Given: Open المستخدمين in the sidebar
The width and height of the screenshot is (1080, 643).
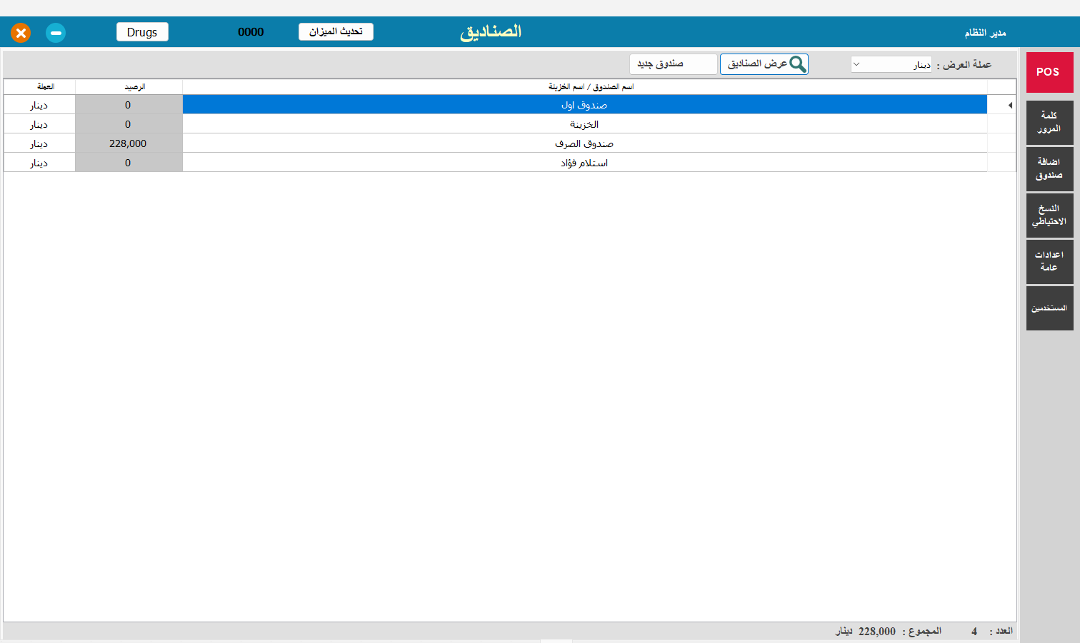Looking at the screenshot, I should point(1049,308).
